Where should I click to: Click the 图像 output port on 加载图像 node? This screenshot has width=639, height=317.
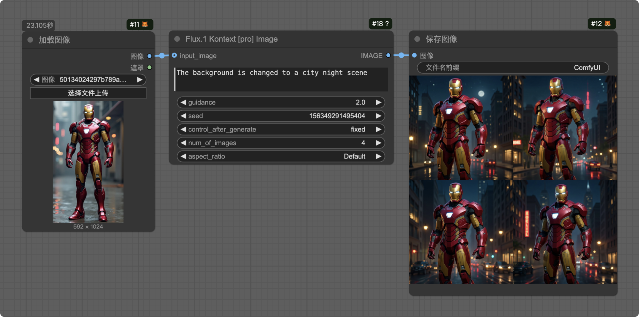[x=149, y=56]
